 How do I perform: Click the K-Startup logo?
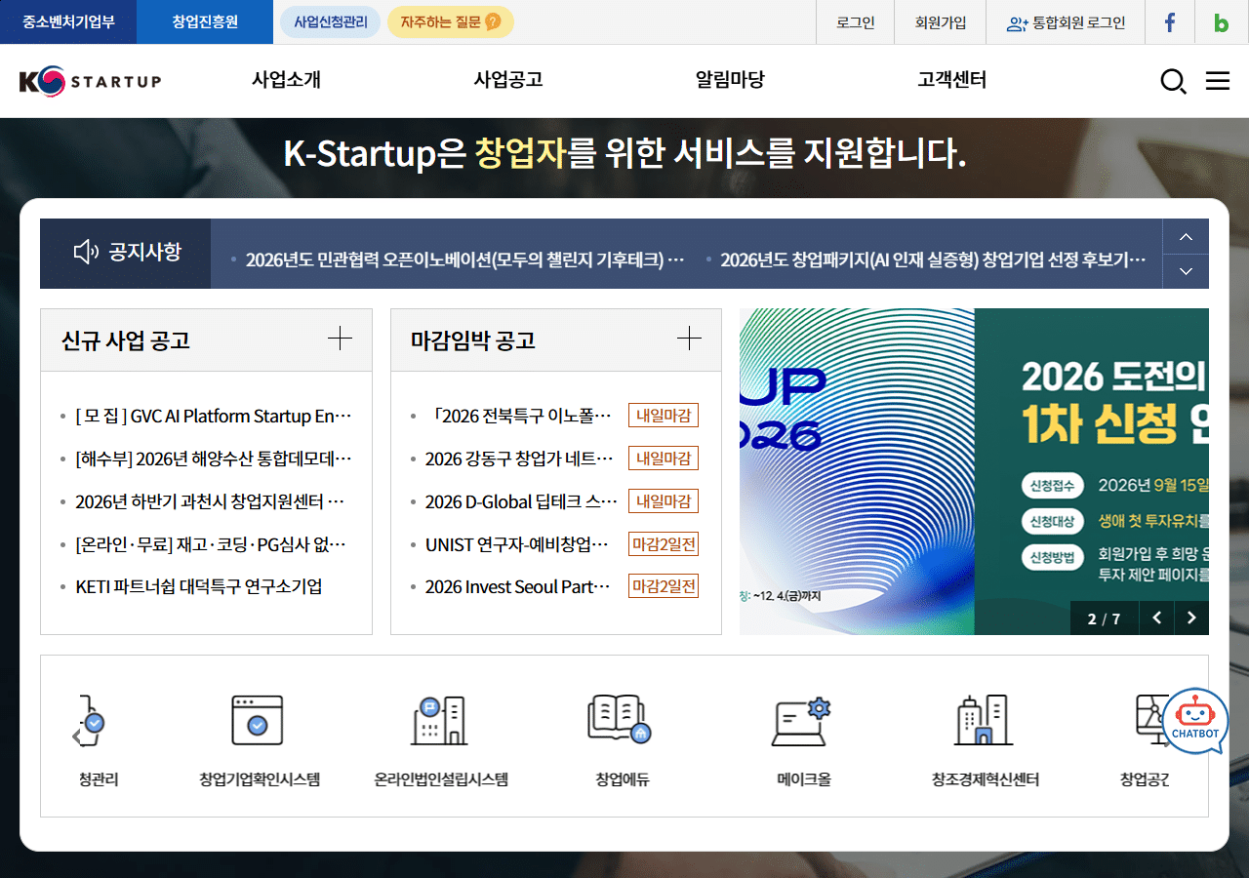point(90,81)
